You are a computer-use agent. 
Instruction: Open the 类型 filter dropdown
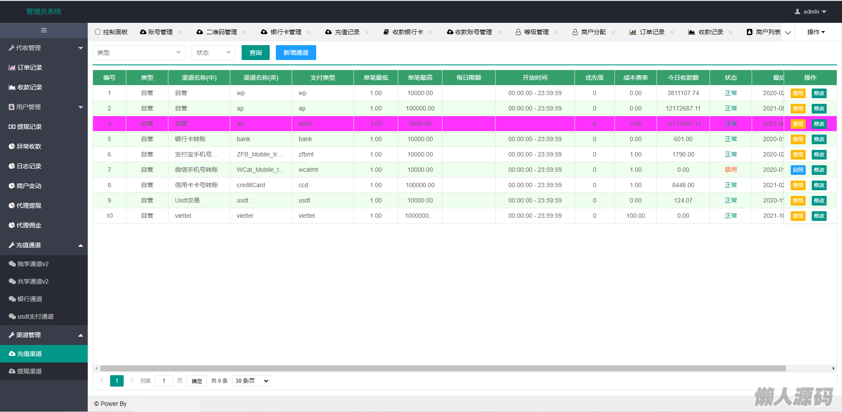[139, 53]
